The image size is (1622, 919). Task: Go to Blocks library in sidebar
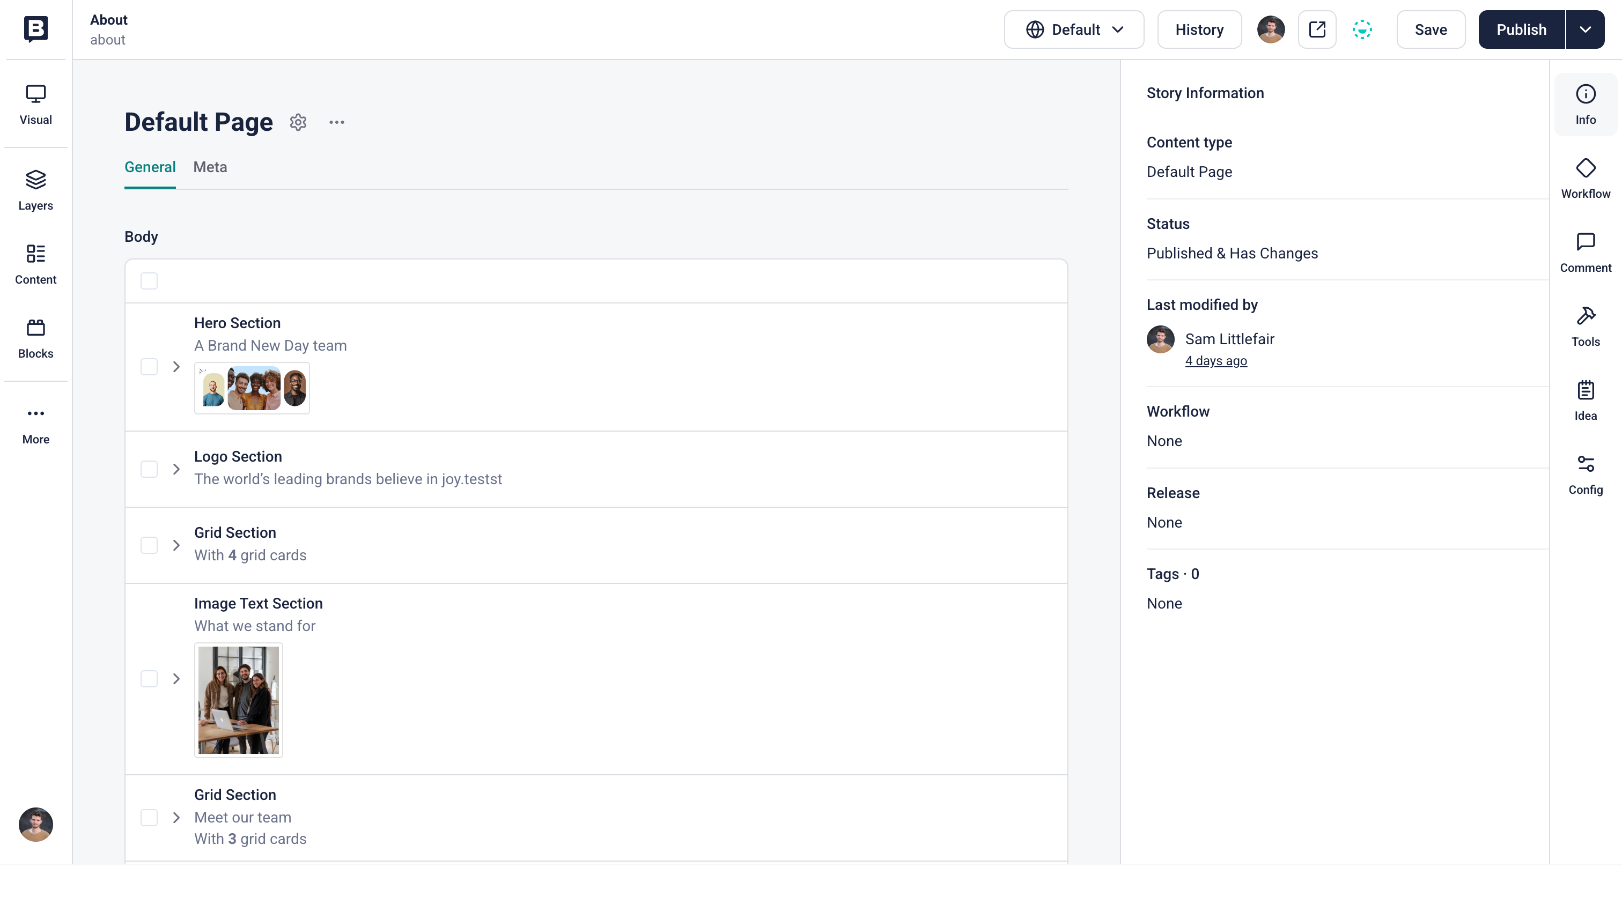35,338
